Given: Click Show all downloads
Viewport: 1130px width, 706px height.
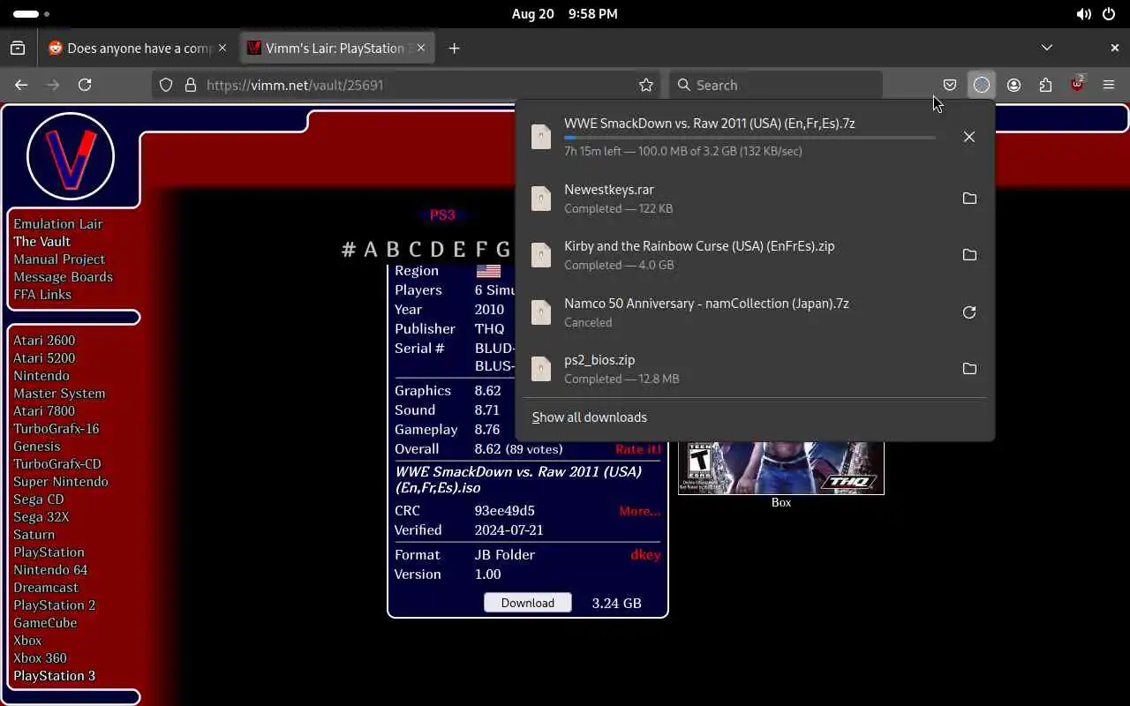Looking at the screenshot, I should pyautogui.click(x=590, y=417).
